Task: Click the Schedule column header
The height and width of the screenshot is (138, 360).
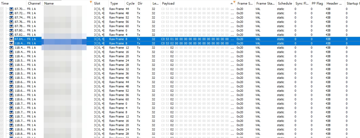Action: pos(285,3)
